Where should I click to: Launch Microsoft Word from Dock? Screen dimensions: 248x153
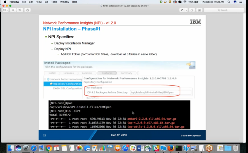(140, 148)
